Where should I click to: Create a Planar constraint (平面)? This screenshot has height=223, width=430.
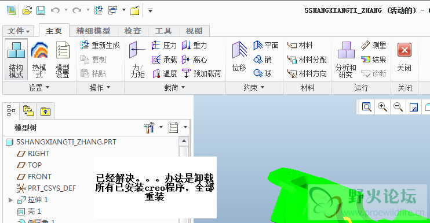(266, 45)
